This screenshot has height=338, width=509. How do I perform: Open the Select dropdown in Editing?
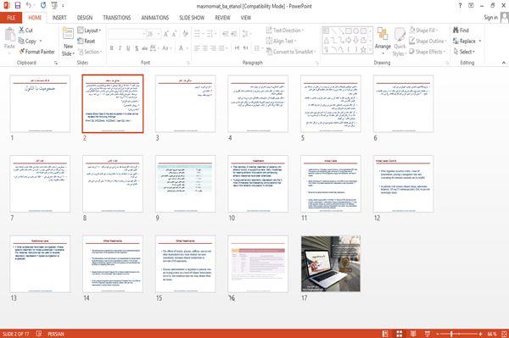[464, 52]
